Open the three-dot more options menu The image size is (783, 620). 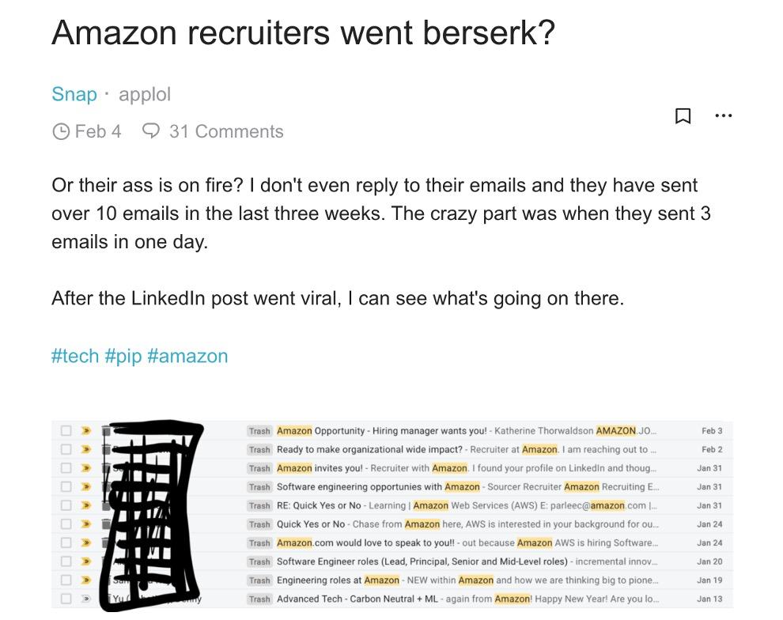click(x=723, y=115)
